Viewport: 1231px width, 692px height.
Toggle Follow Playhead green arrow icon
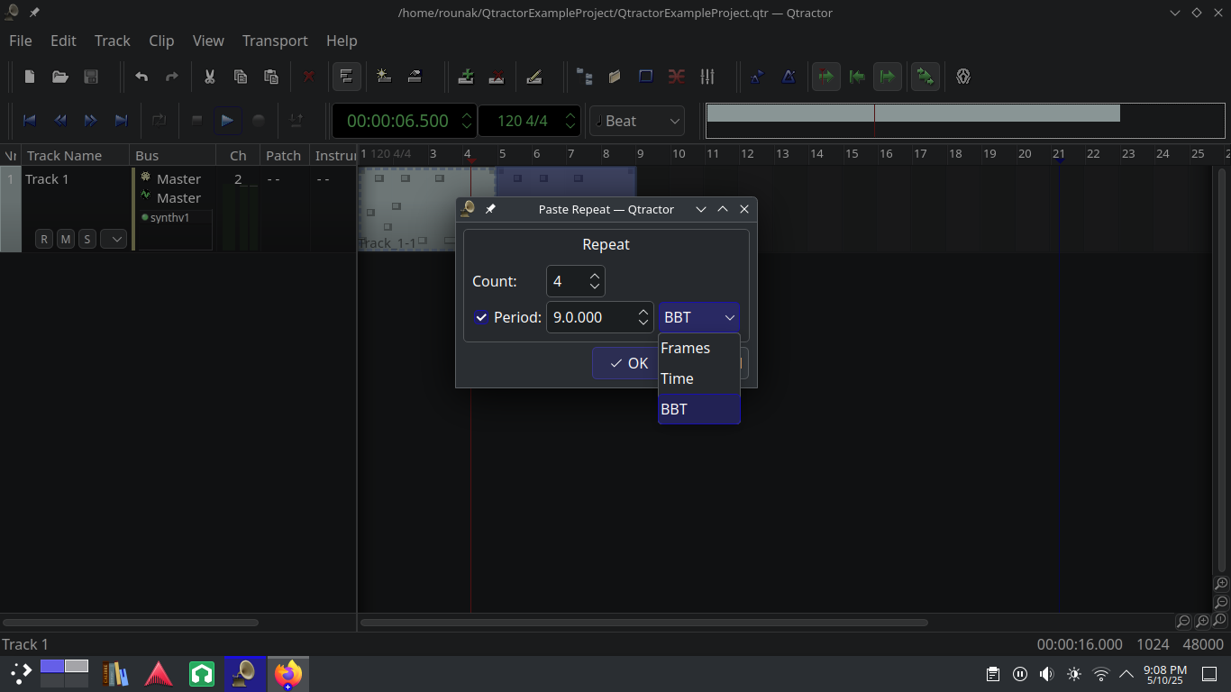pos(825,77)
